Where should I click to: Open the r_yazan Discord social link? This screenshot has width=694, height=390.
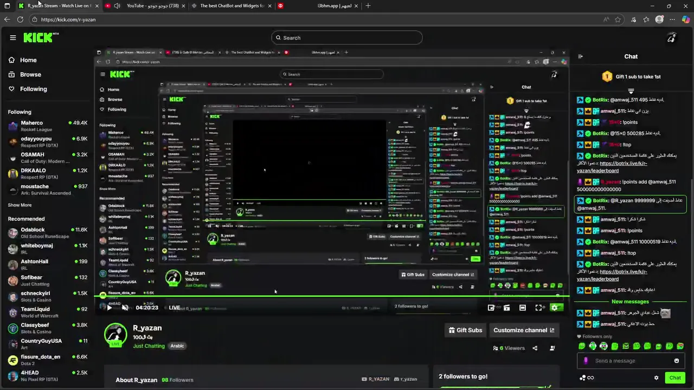pos(406,379)
